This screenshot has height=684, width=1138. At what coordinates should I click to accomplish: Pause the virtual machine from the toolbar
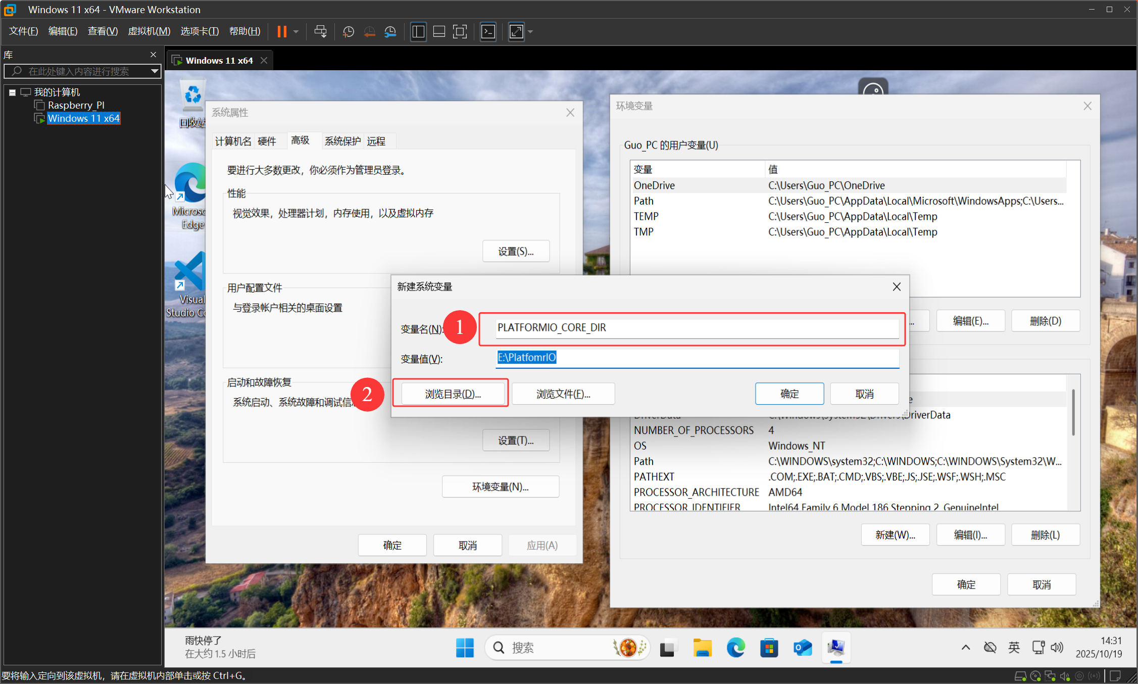(x=282, y=32)
